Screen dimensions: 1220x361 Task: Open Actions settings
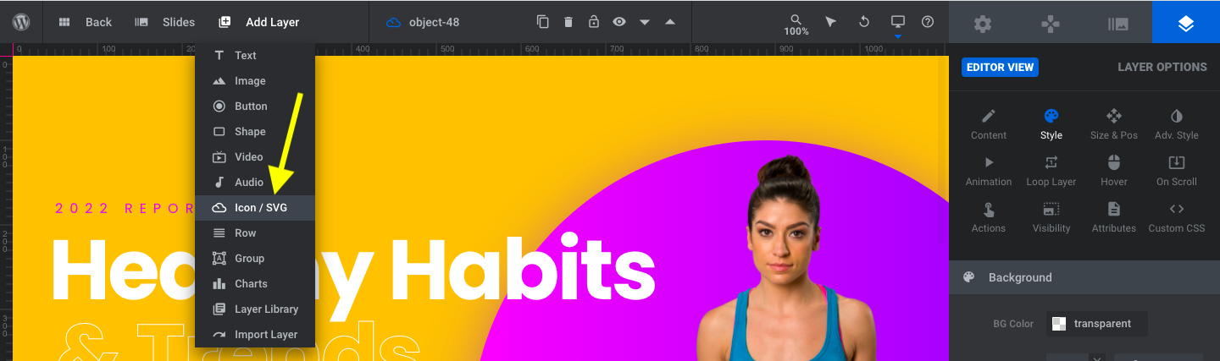tap(989, 217)
